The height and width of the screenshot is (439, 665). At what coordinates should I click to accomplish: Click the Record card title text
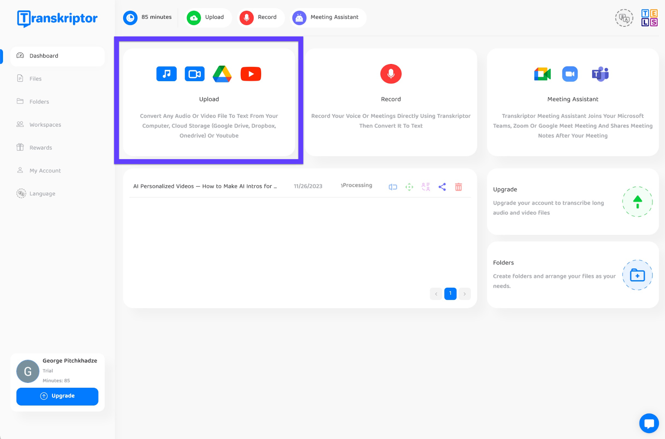pos(391,99)
